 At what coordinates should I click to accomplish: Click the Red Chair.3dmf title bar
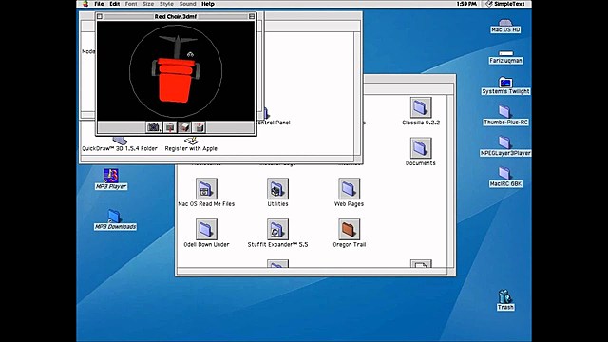[x=175, y=17]
